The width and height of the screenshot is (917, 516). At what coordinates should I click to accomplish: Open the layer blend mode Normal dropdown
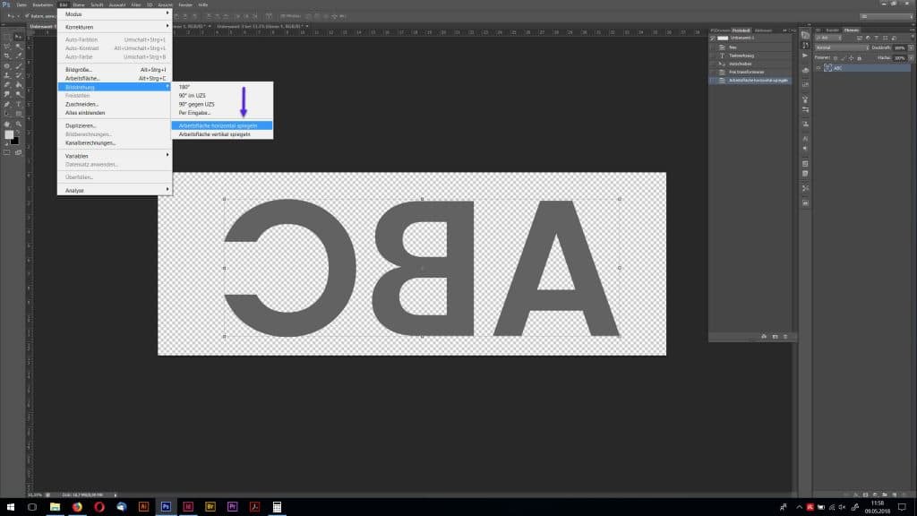pos(842,48)
